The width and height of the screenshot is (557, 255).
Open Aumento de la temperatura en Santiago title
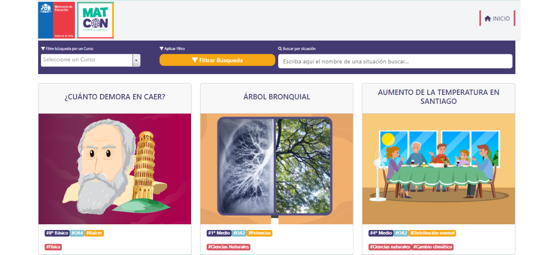point(438,97)
